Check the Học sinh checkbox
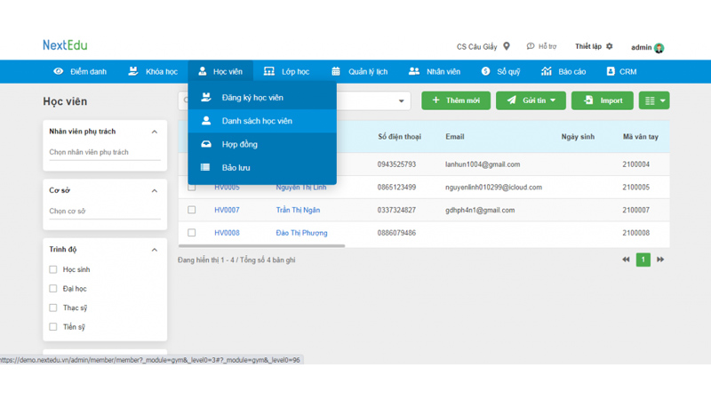Screen dimensions: 711x400 [x=53, y=269]
